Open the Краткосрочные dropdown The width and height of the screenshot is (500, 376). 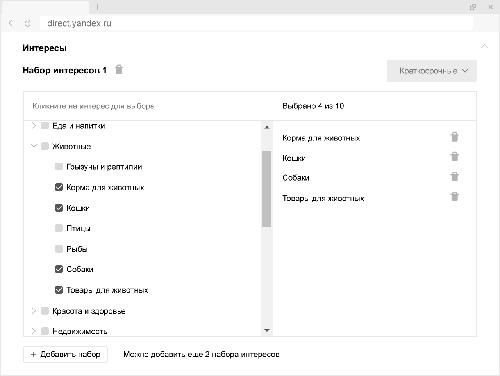432,71
